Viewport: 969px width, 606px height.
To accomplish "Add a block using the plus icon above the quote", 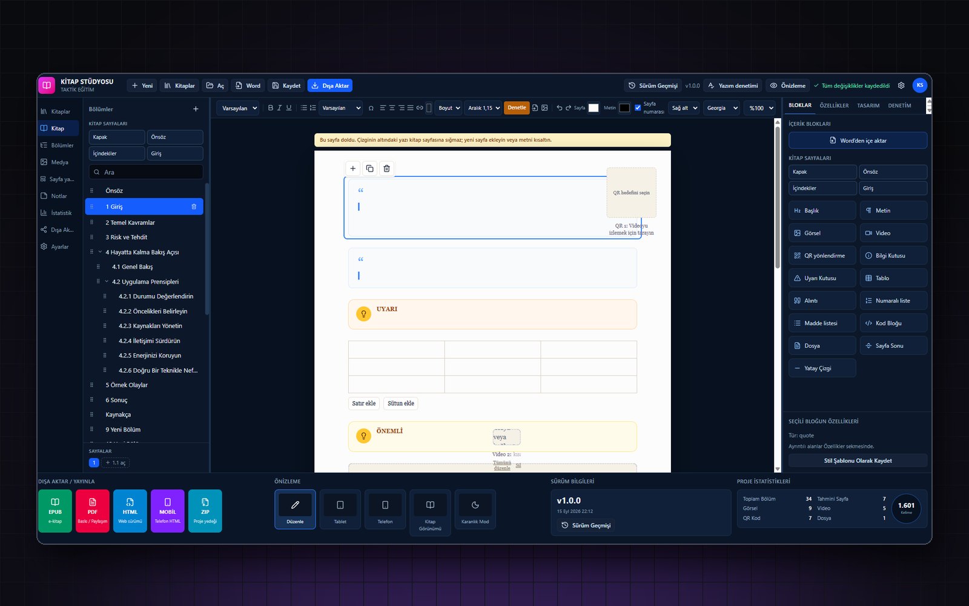I will click(352, 168).
